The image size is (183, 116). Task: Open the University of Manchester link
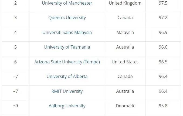pos(67,3)
